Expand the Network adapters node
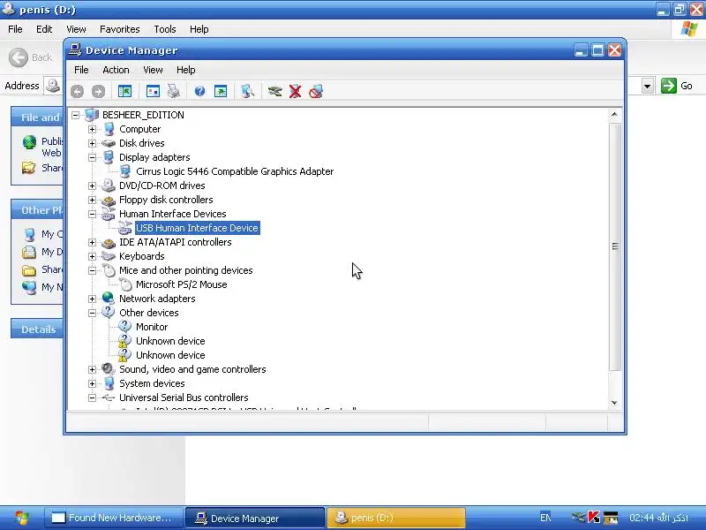The image size is (706, 530). 92,299
